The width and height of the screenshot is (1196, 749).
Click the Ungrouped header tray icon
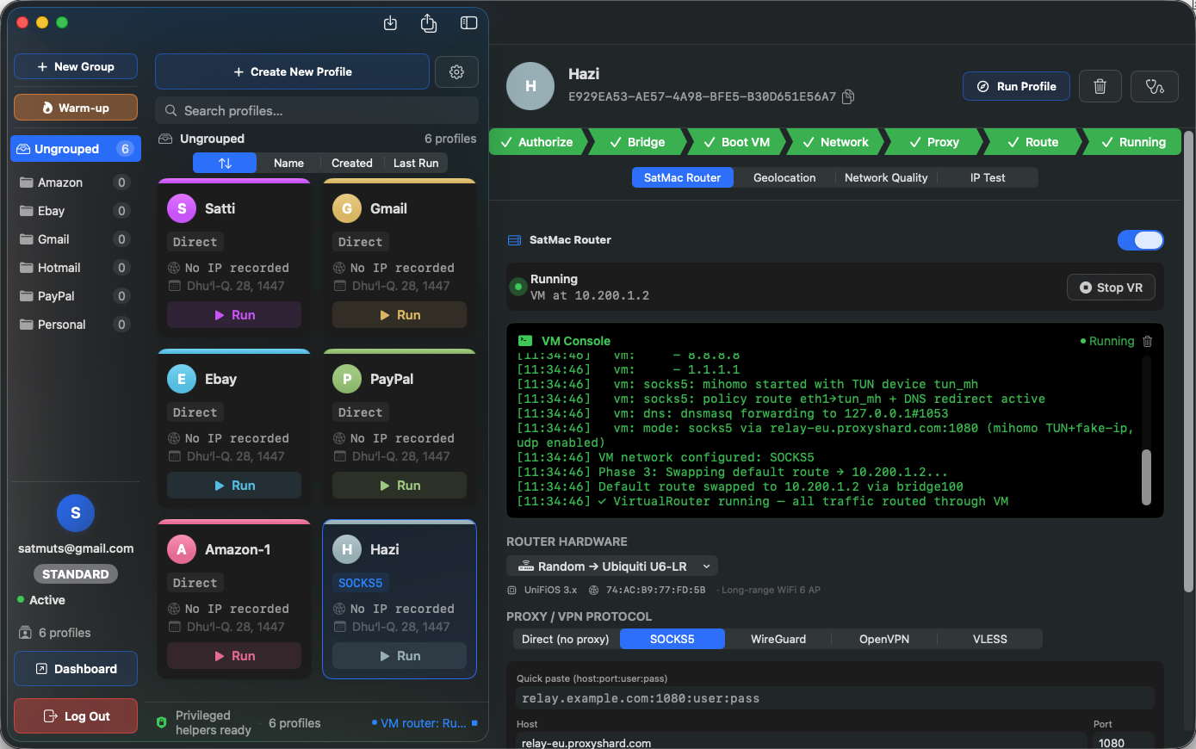click(166, 139)
